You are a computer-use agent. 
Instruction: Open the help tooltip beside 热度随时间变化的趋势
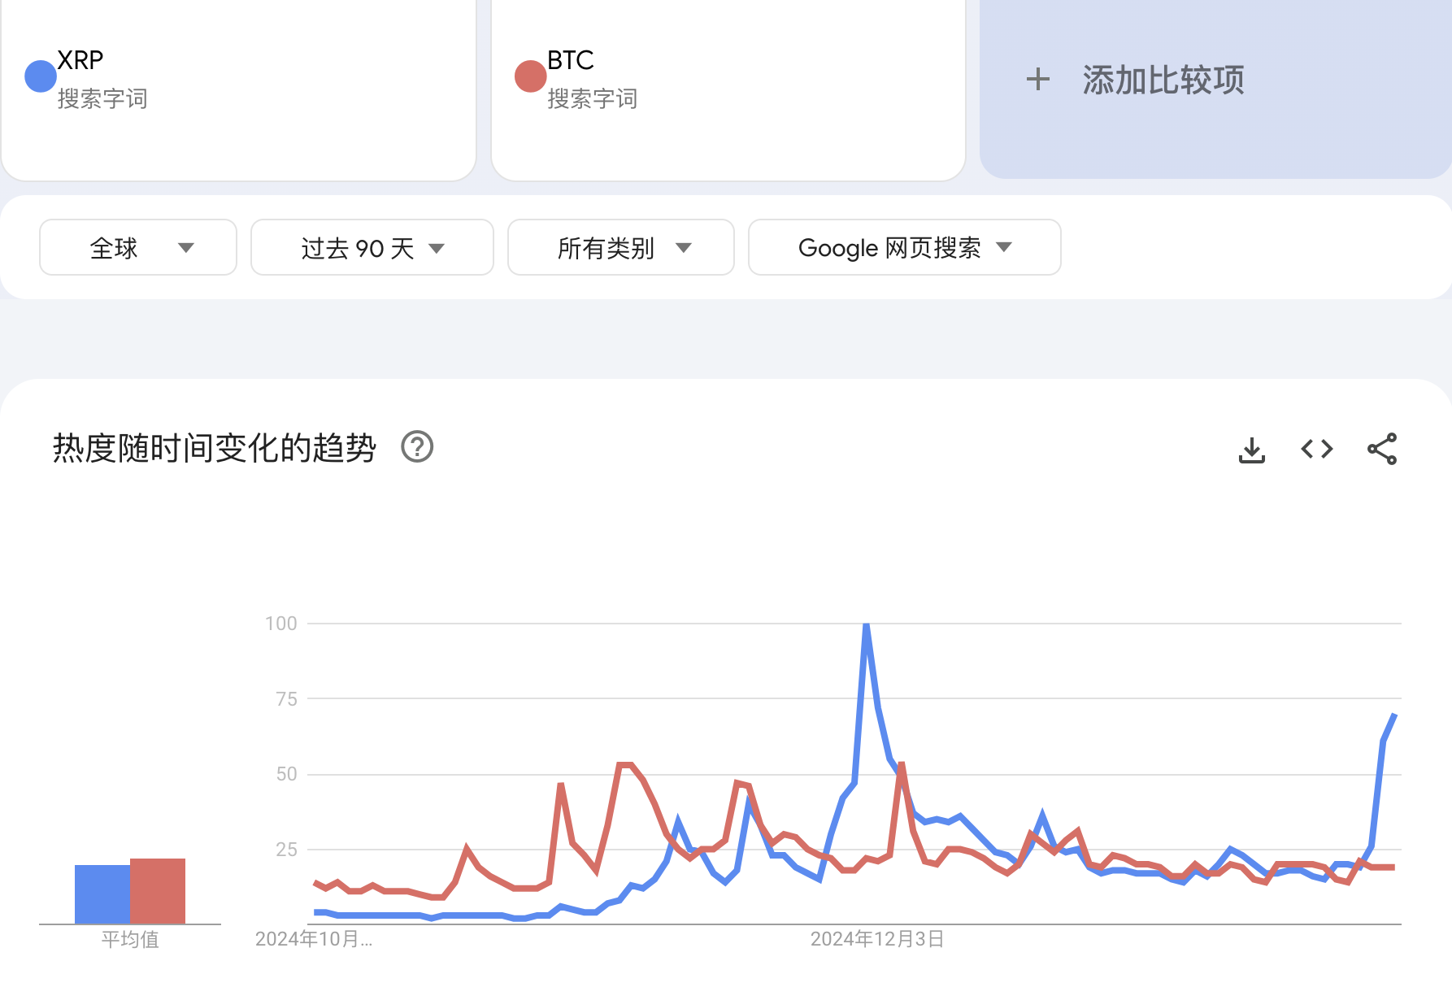417,448
